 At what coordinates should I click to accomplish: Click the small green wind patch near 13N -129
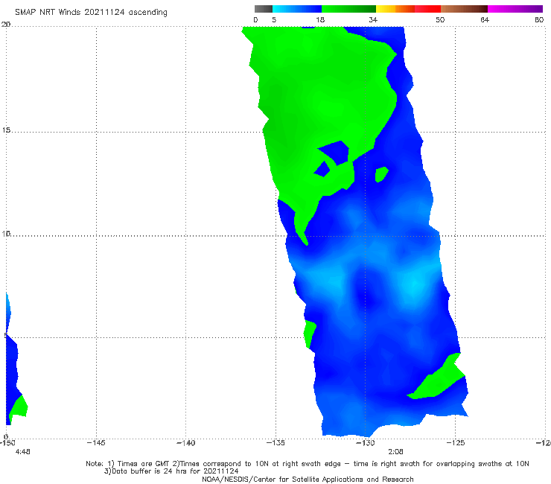click(x=381, y=174)
